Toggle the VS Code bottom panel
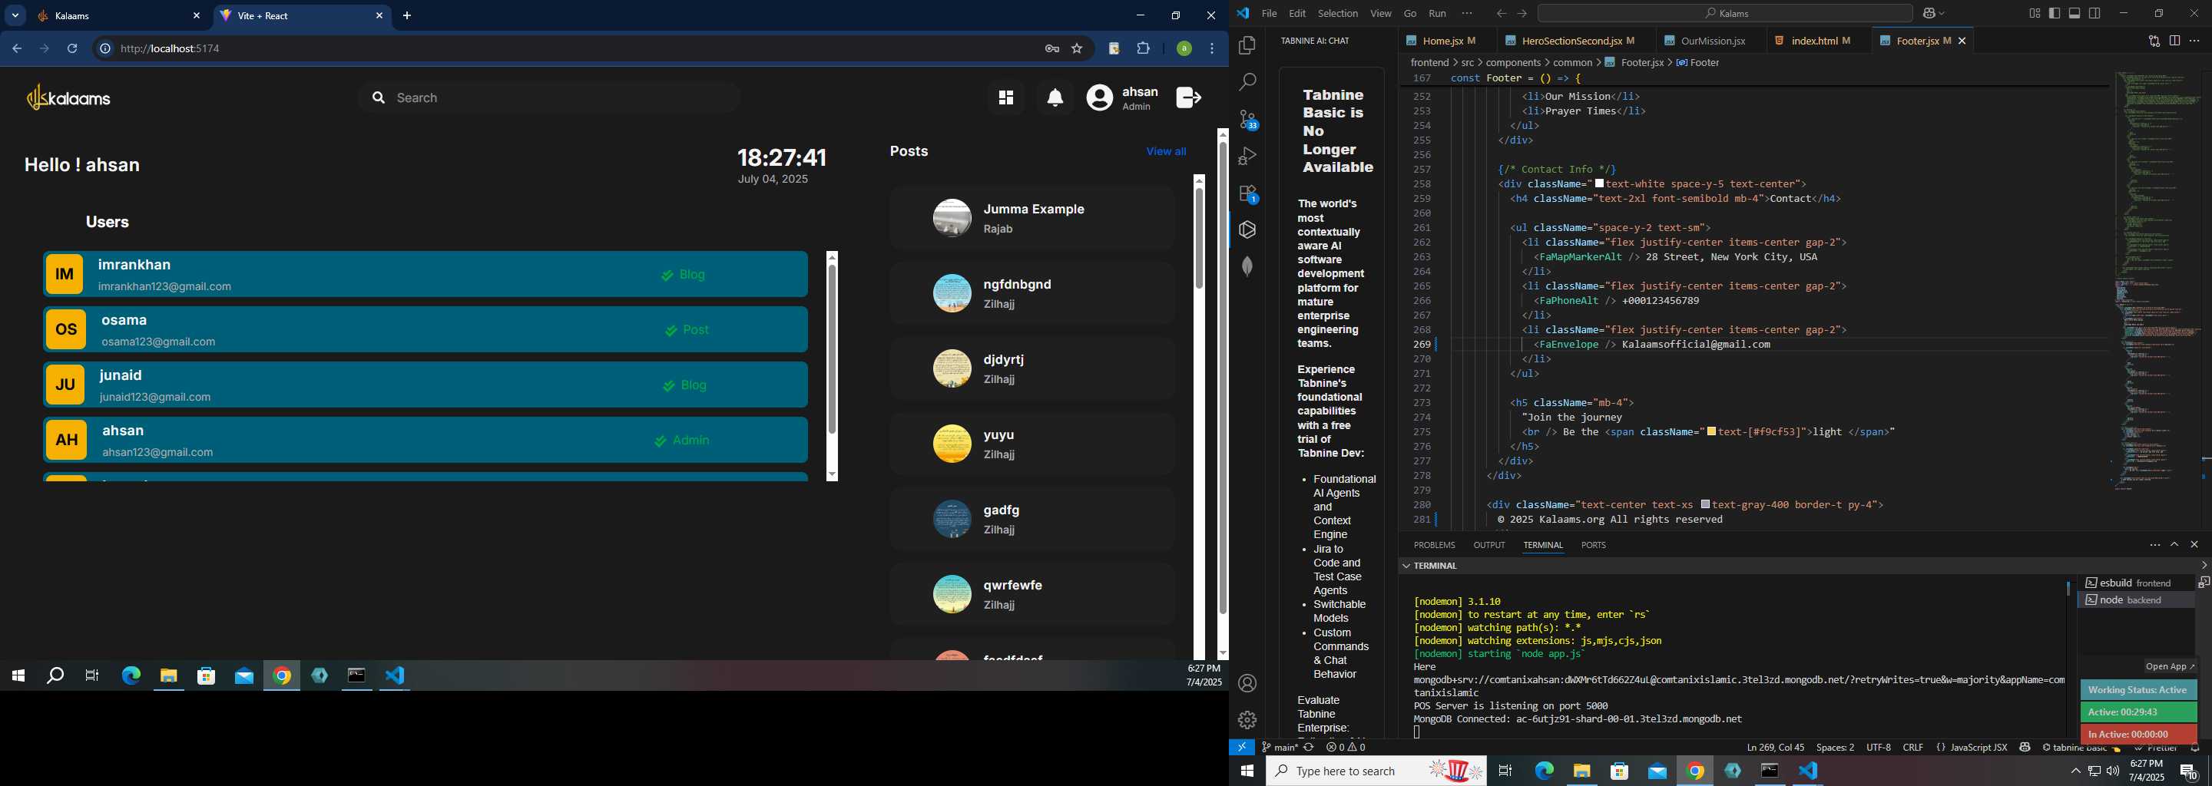Image resolution: width=2212 pixels, height=786 pixels. (x=2075, y=14)
